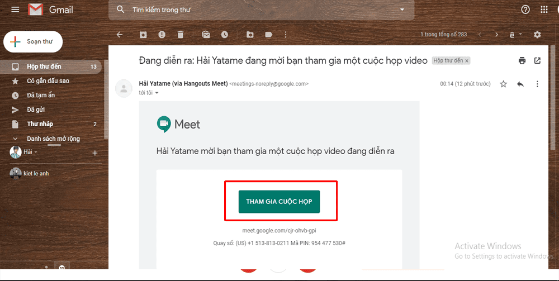Report this email as spam
The image size is (559, 281).
point(162,35)
